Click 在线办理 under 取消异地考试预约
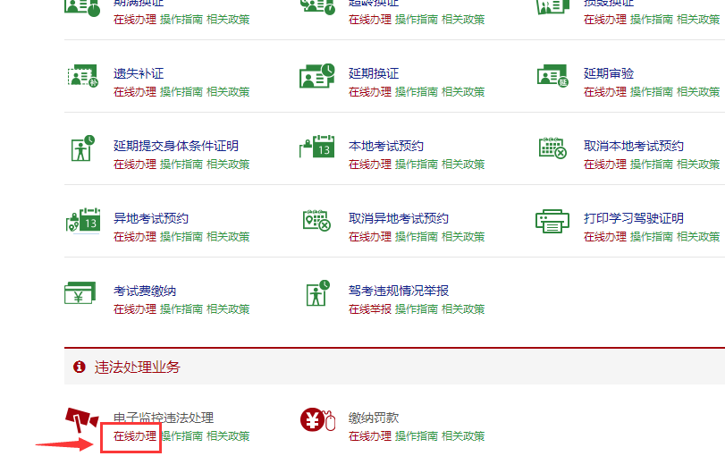Screen dimensions: 725x473 click(370, 237)
